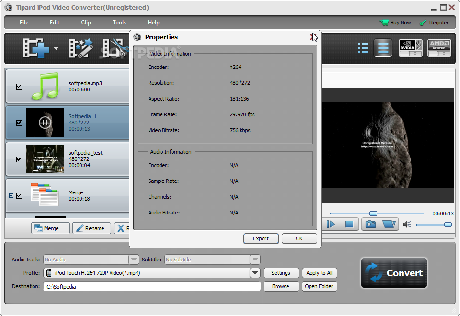Select the softpedia_test video thumbnail
460x316 pixels.
(x=45, y=159)
